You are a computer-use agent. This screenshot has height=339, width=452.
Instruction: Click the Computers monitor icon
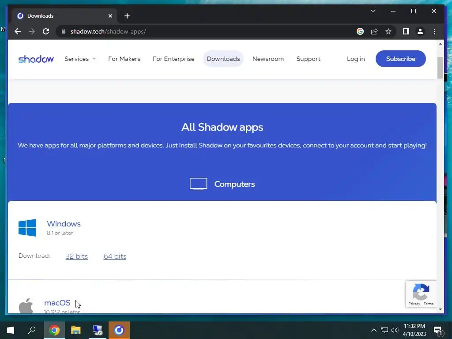coord(198,184)
